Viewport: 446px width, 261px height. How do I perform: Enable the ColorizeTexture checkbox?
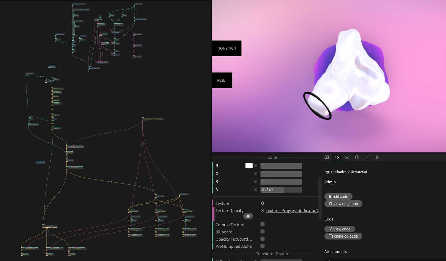coord(262,225)
